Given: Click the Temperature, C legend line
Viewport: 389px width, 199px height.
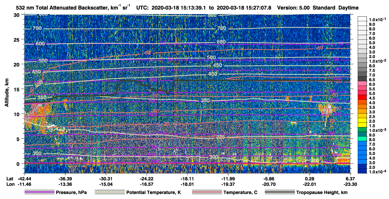Looking at the screenshot, I should click(x=207, y=192).
